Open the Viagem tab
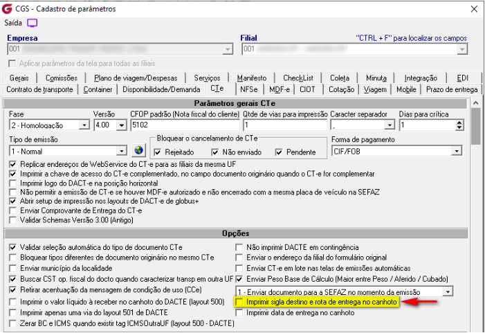This screenshot has height=333, width=485. click(375, 89)
